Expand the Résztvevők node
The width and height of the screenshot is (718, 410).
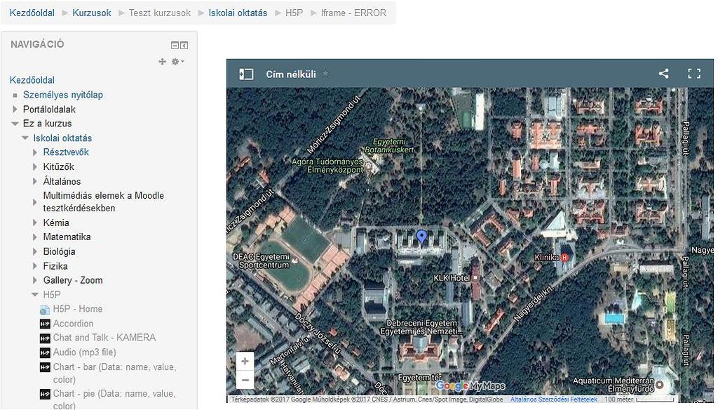coord(35,152)
